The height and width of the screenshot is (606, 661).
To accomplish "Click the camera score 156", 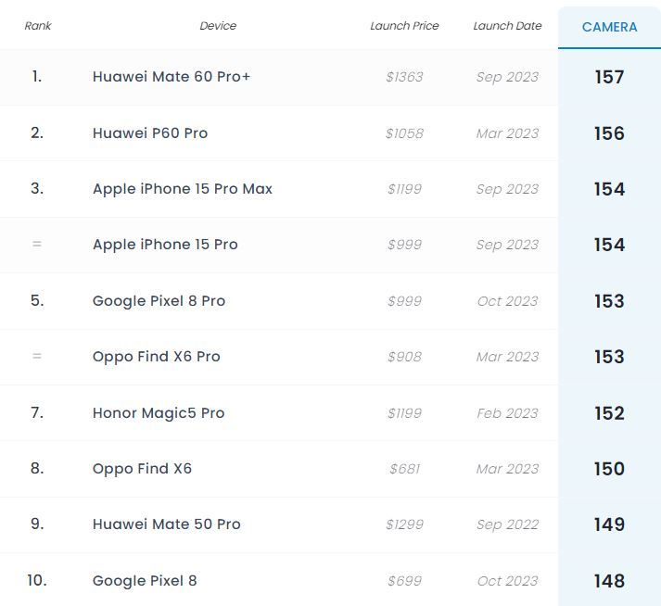I will coord(609,133).
